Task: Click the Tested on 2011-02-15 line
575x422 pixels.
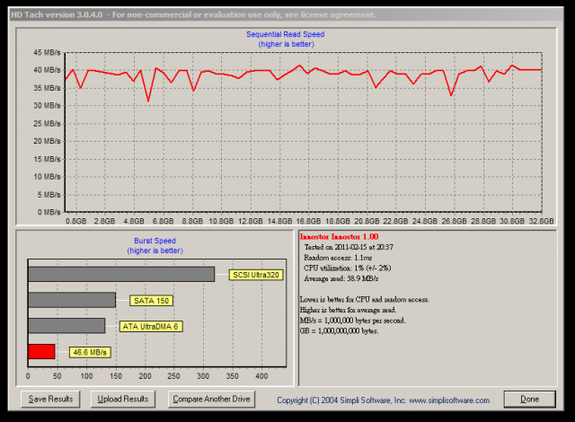Action: coord(349,247)
